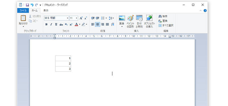Maximize the WordPad window
The height and width of the screenshot is (106, 228).
click(193, 5)
